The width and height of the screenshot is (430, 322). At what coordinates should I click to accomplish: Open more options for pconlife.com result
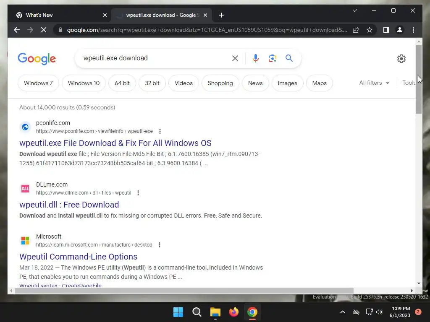coord(160,131)
